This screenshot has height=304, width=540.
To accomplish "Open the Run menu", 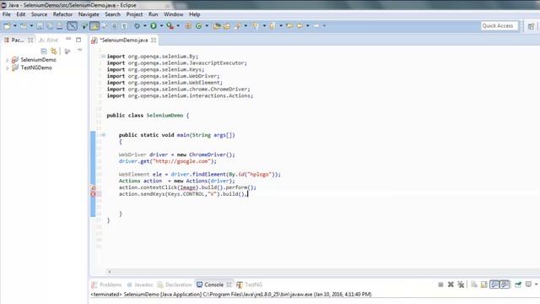I will pos(153,14).
